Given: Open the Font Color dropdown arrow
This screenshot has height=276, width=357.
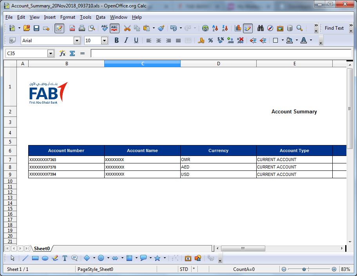Looking at the screenshot, I should tap(311, 40).
